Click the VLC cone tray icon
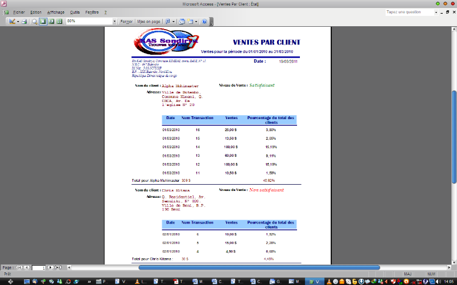457x285 pixels. point(328,282)
